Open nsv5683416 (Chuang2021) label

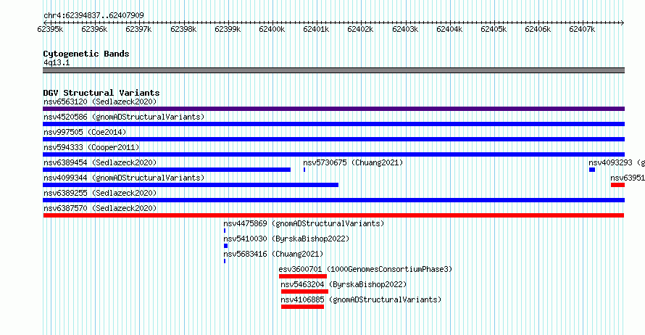tap(273, 254)
